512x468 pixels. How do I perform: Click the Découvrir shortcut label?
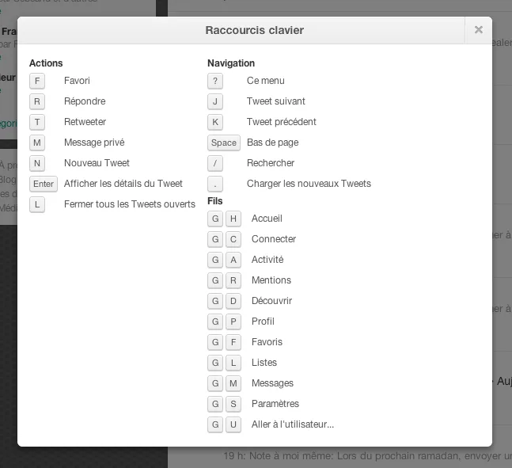271,301
